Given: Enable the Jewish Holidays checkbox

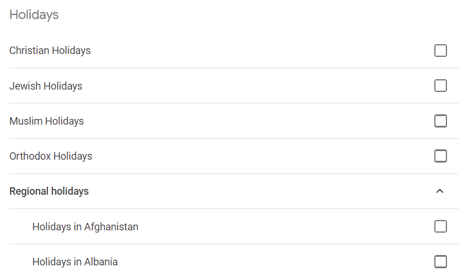Looking at the screenshot, I should coord(441,86).
